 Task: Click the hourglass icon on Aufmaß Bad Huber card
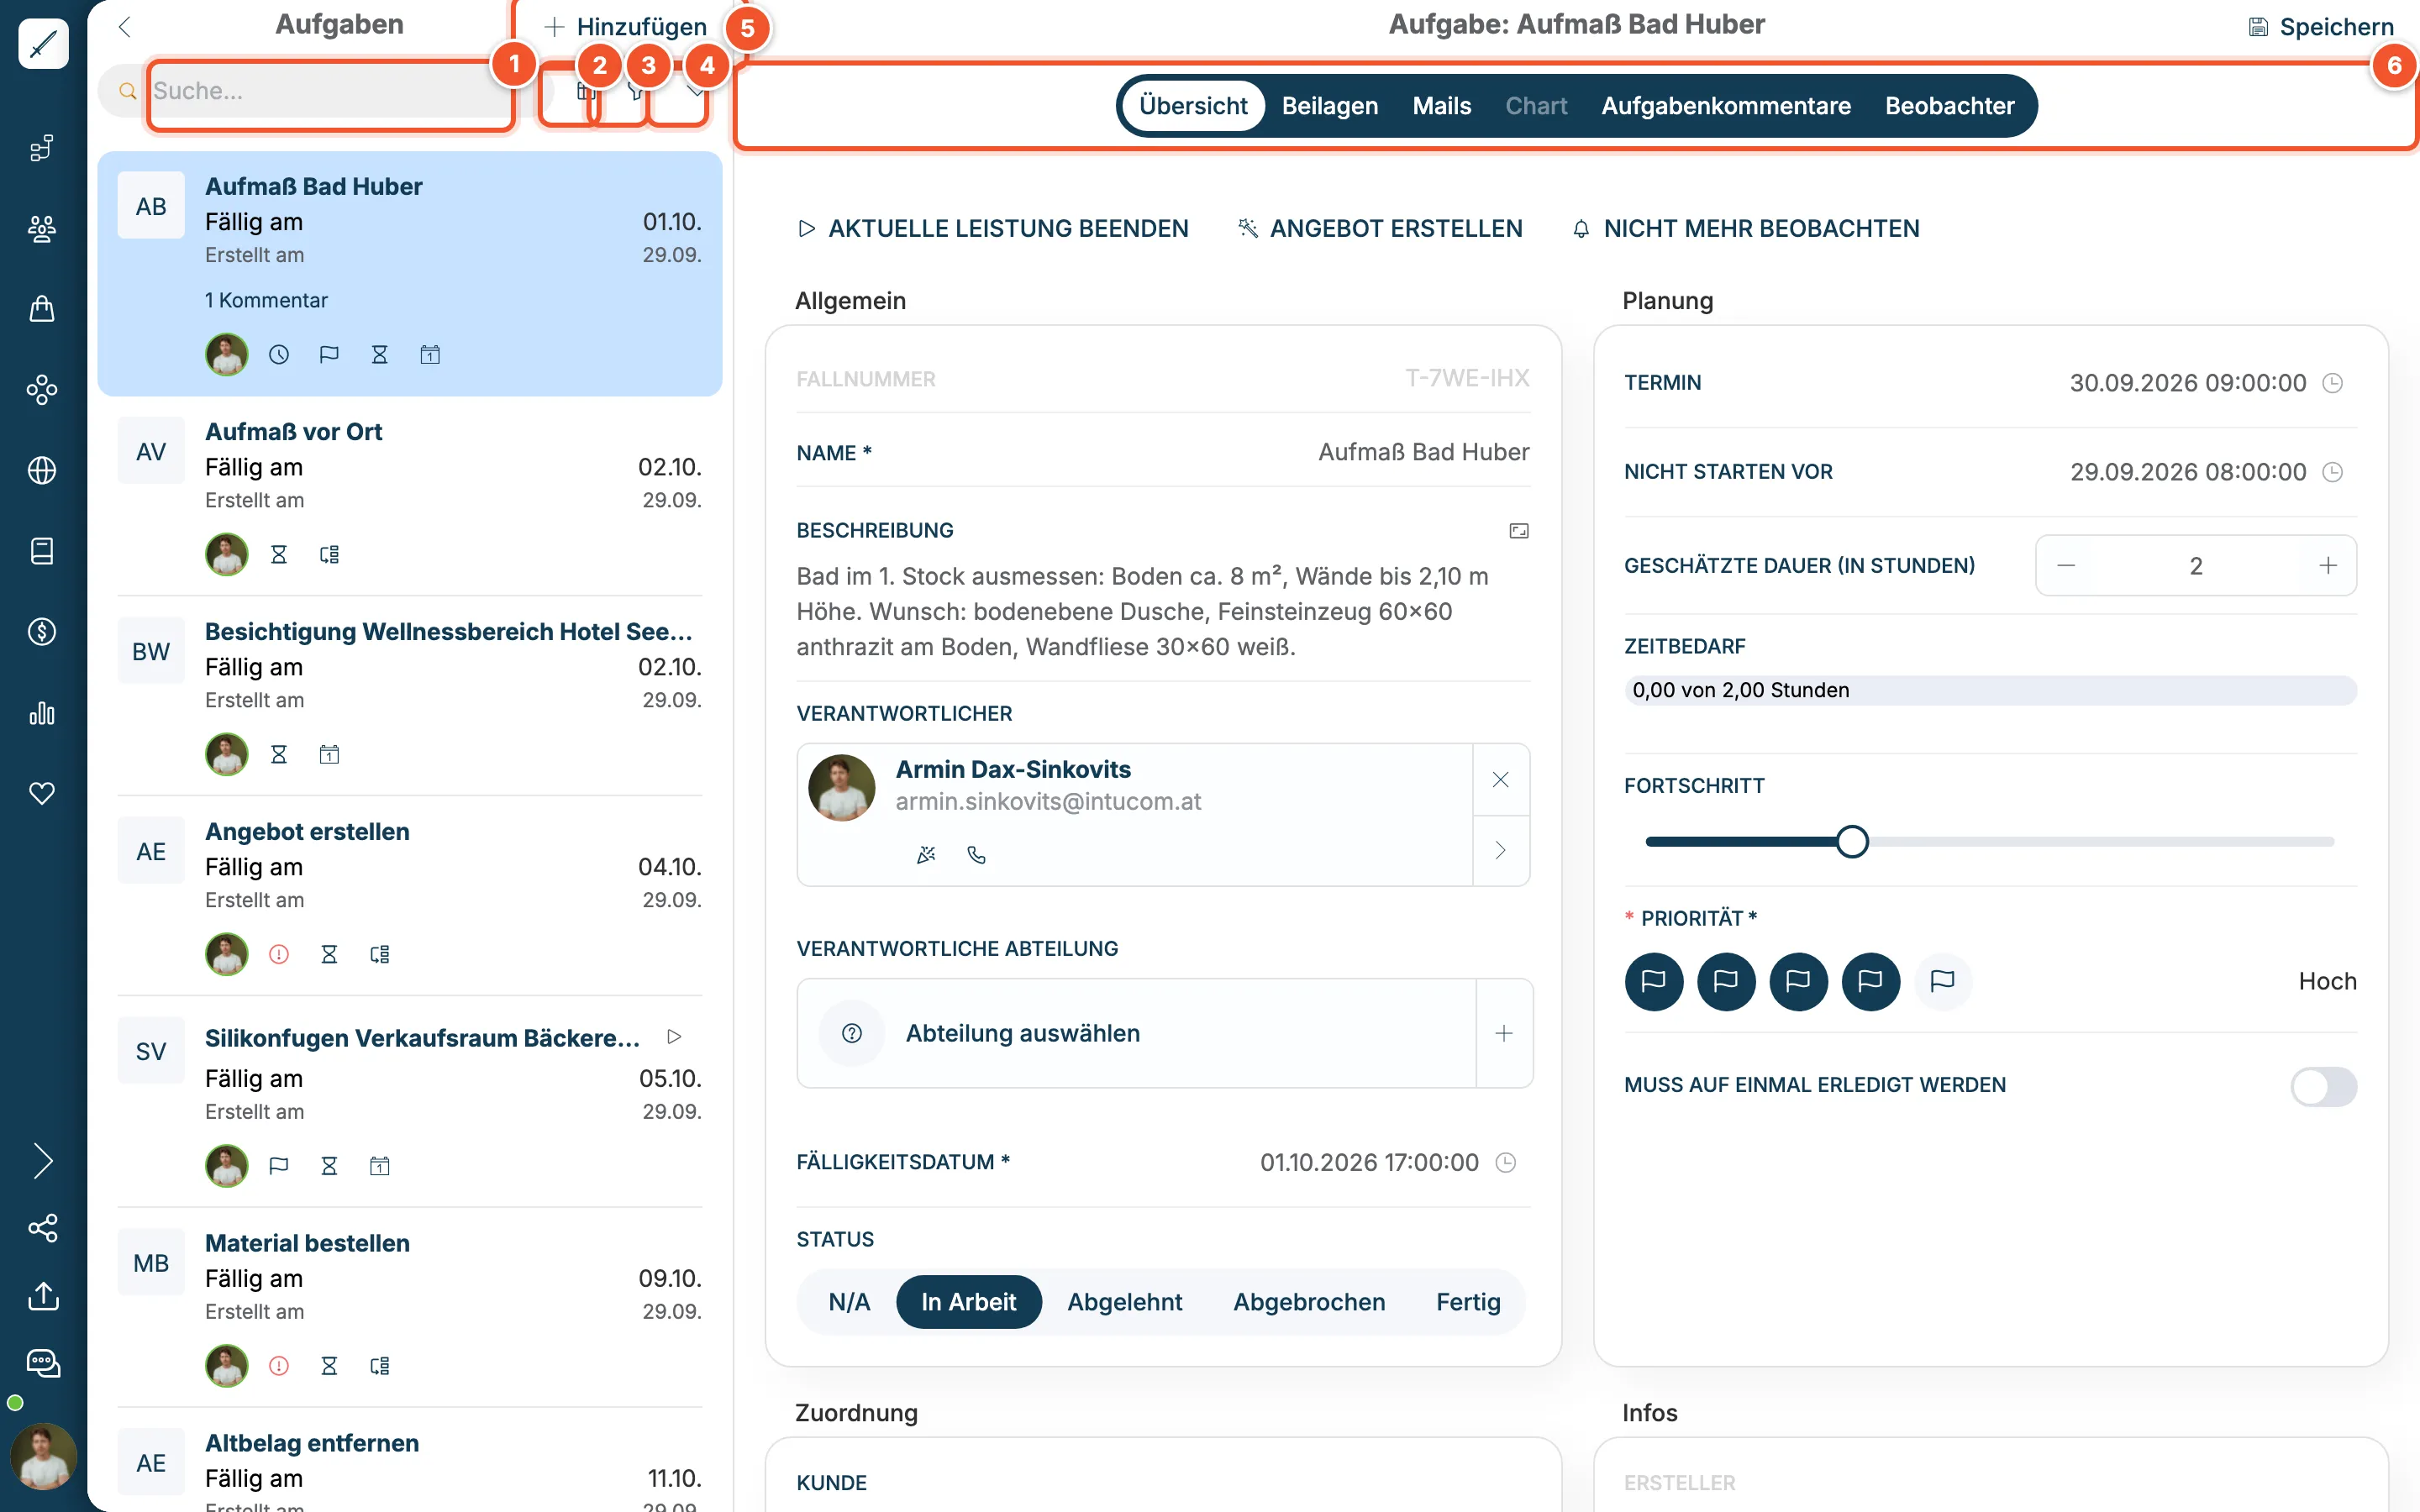(379, 355)
